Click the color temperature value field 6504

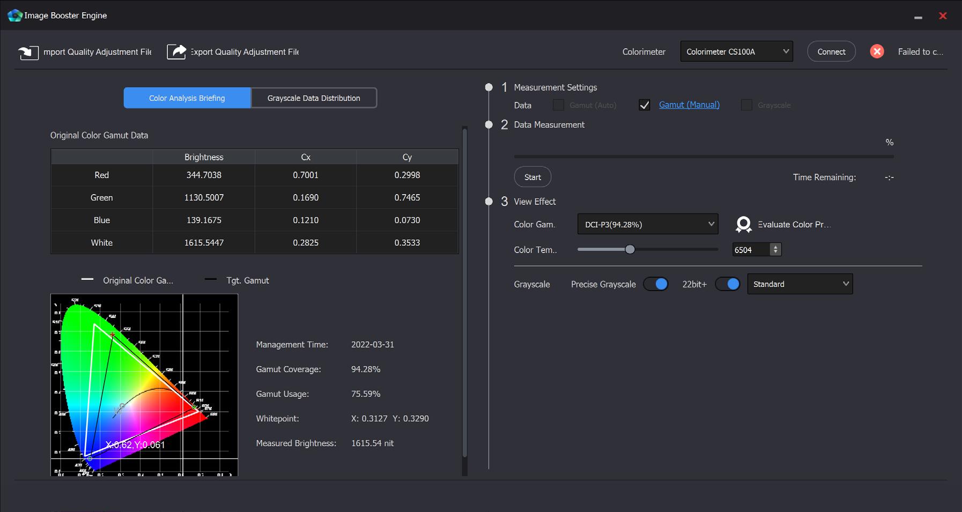click(751, 250)
